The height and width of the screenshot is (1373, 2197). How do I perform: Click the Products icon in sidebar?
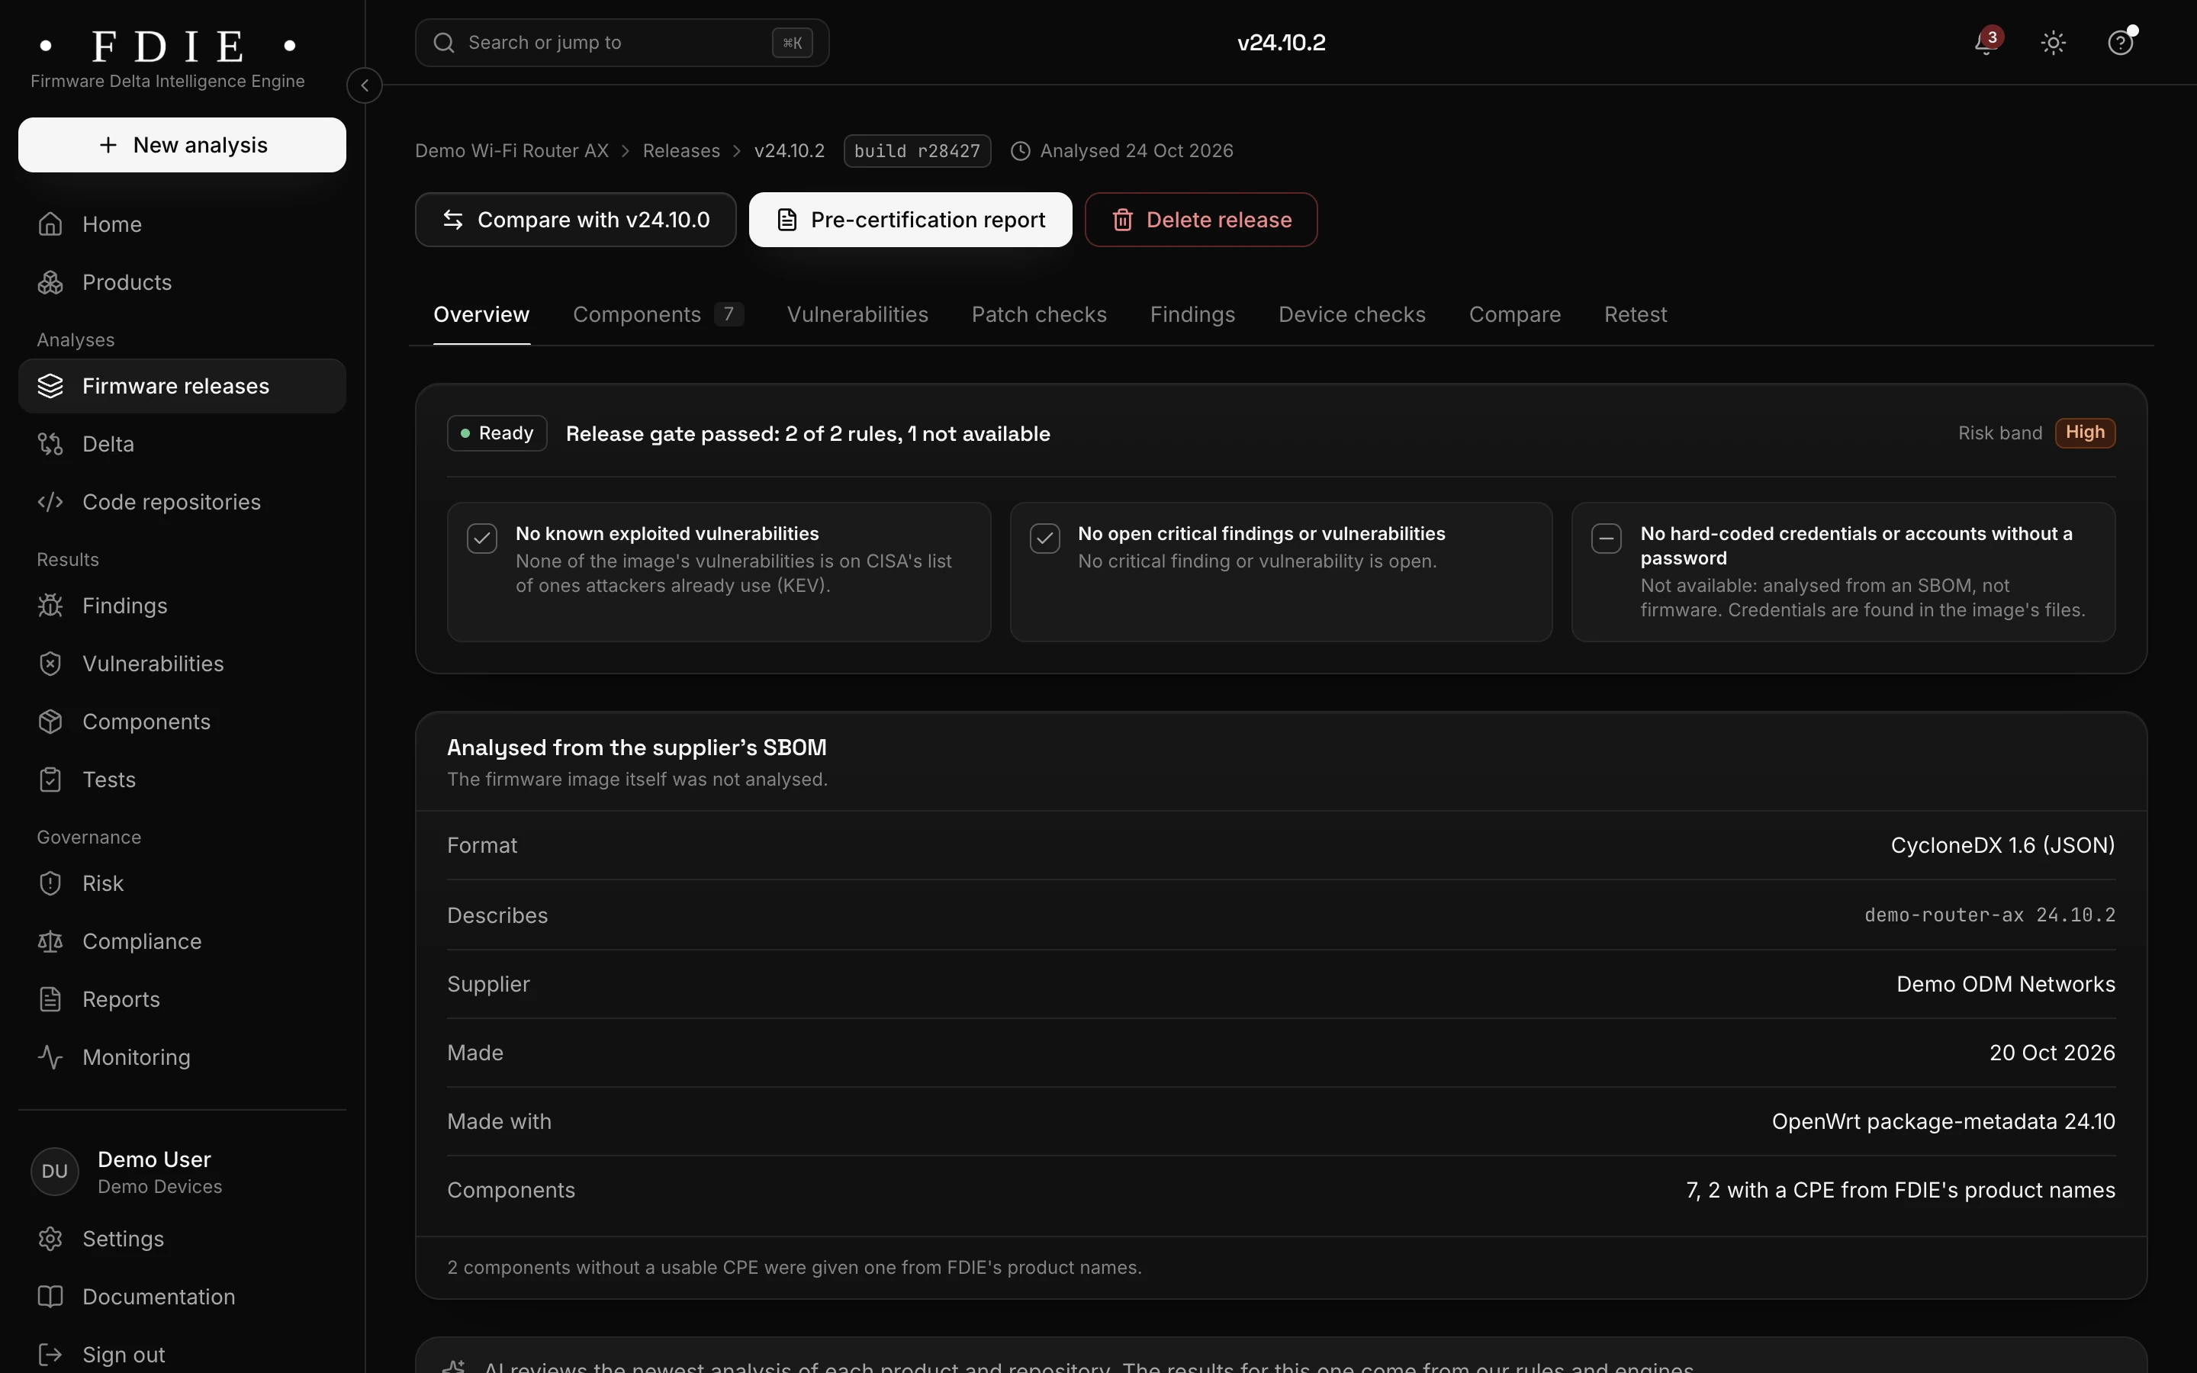coord(51,281)
